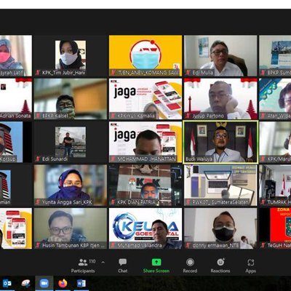This screenshot has height=291, width=291.
Task: Click muted mic icon on BPKP Kalsel
Action: pyautogui.click(x=38, y=116)
